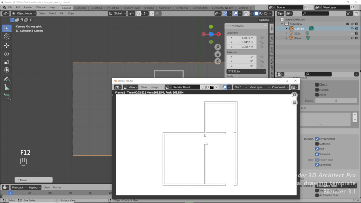The width and height of the screenshot is (361, 203).
Task: Click viewport pan hand icon
Action: 217,54
